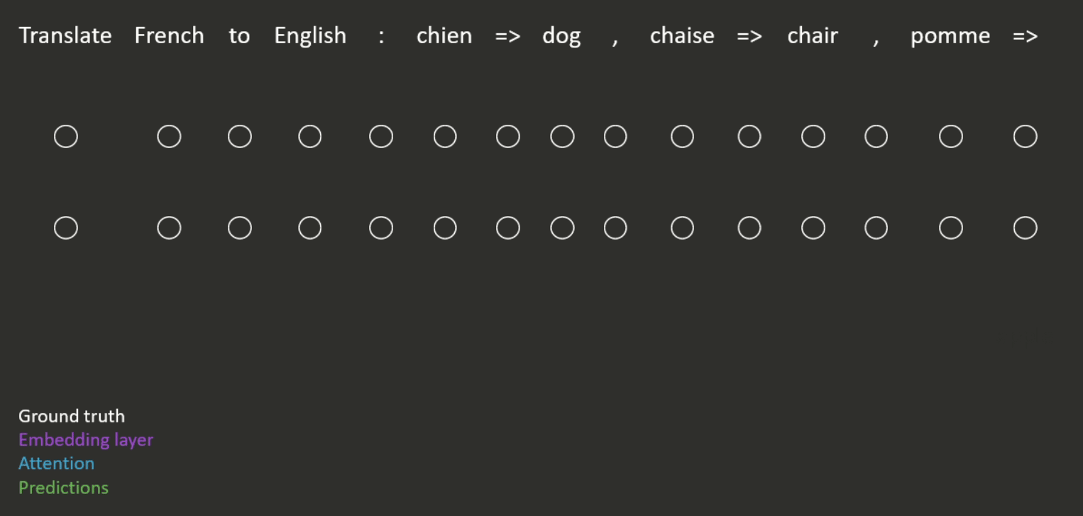Click the "Translate" token in the prompt

65,35
